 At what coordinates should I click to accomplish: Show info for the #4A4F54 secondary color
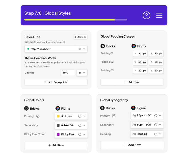click(x=80, y=125)
